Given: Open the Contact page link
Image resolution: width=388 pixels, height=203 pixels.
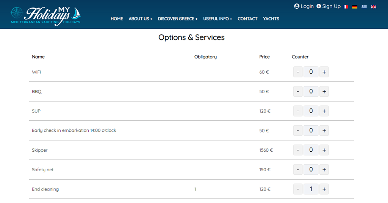Looking at the screenshot, I should pos(247,19).
